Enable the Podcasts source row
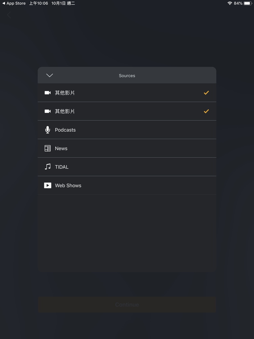 click(127, 130)
